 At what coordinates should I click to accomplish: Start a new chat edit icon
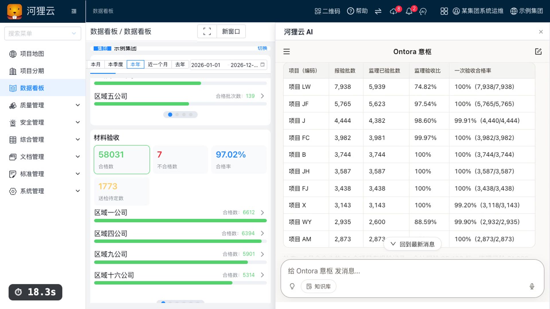click(x=538, y=51)
